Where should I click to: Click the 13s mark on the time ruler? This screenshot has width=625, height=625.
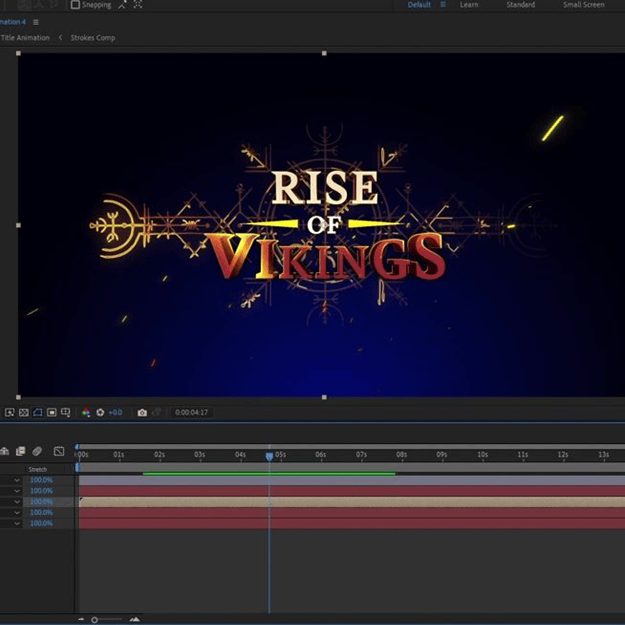coord(603,455)
